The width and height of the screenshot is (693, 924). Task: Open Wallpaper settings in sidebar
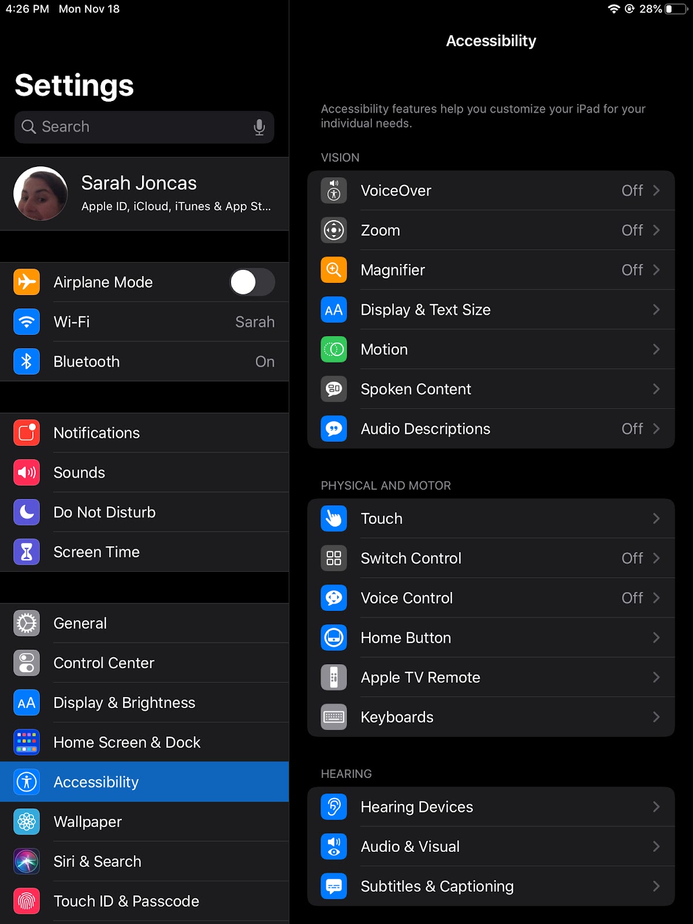point(144,822)
